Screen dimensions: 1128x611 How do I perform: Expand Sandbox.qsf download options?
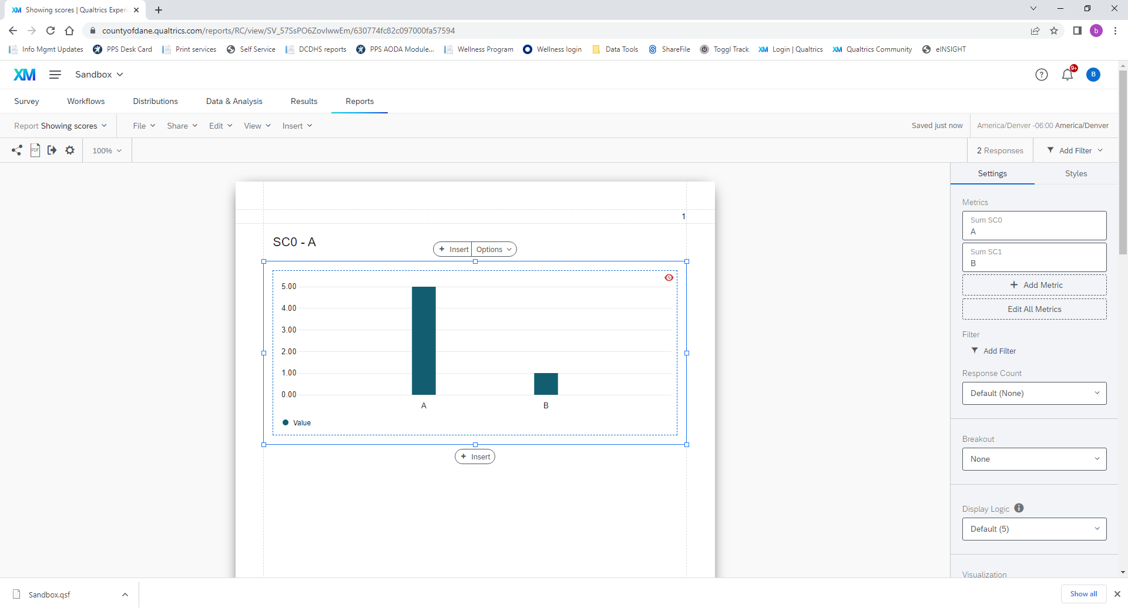125,595
